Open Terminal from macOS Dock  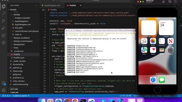(x=83, y=101)
